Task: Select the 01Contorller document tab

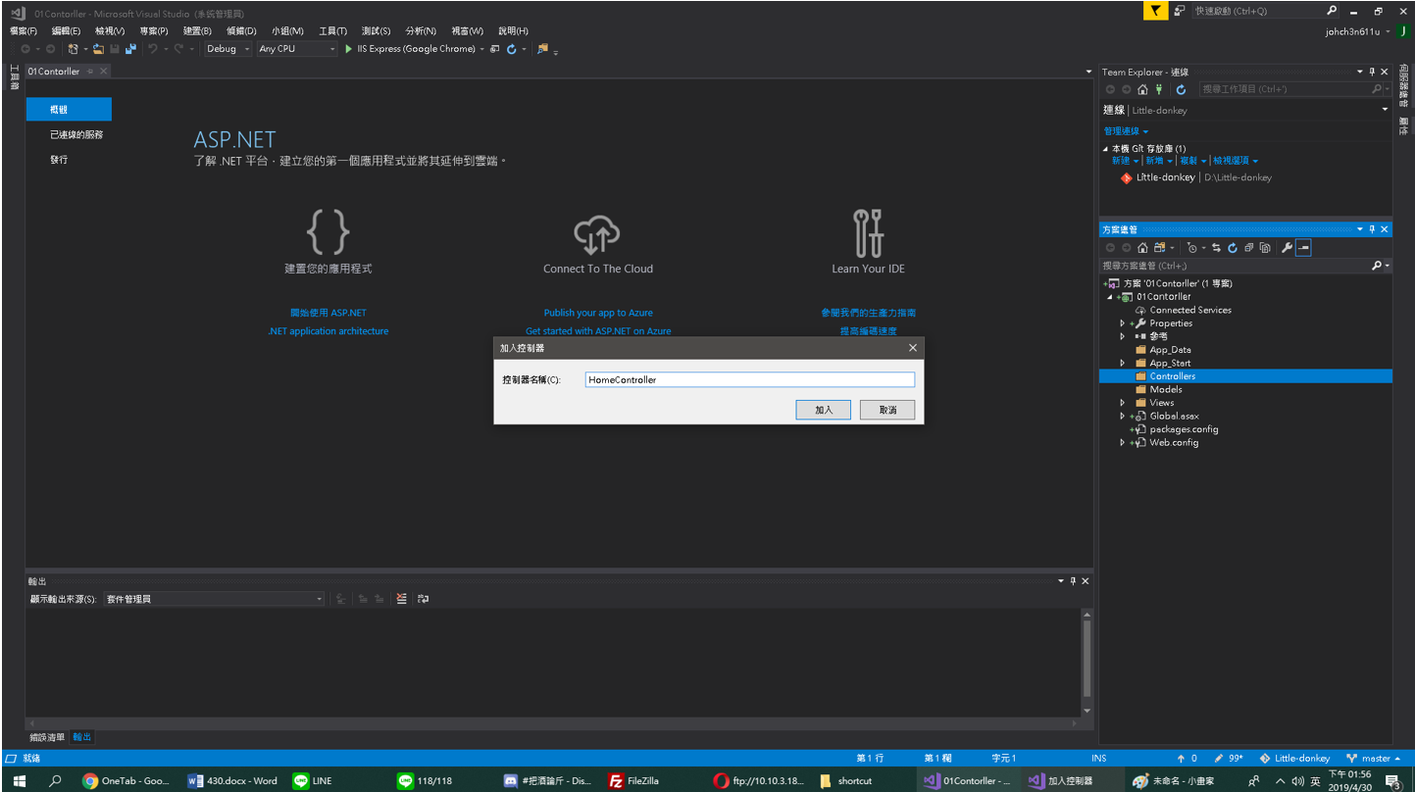Action: pos(53,72)
